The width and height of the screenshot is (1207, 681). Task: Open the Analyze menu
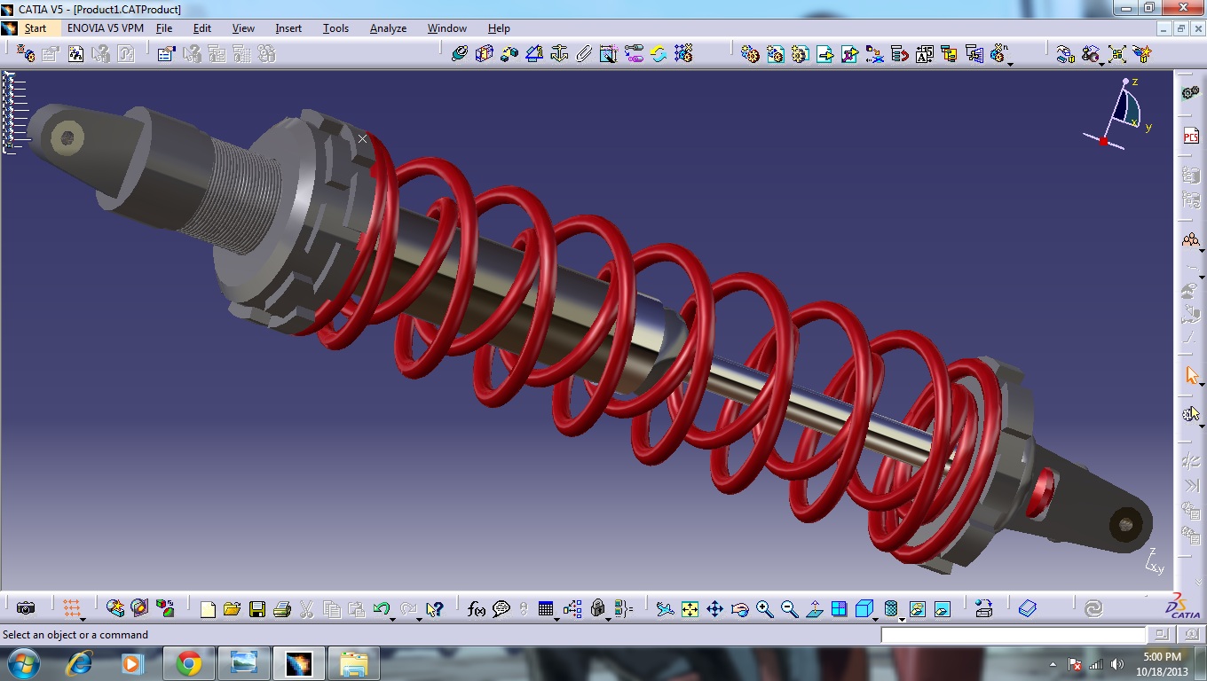(388, 28)
